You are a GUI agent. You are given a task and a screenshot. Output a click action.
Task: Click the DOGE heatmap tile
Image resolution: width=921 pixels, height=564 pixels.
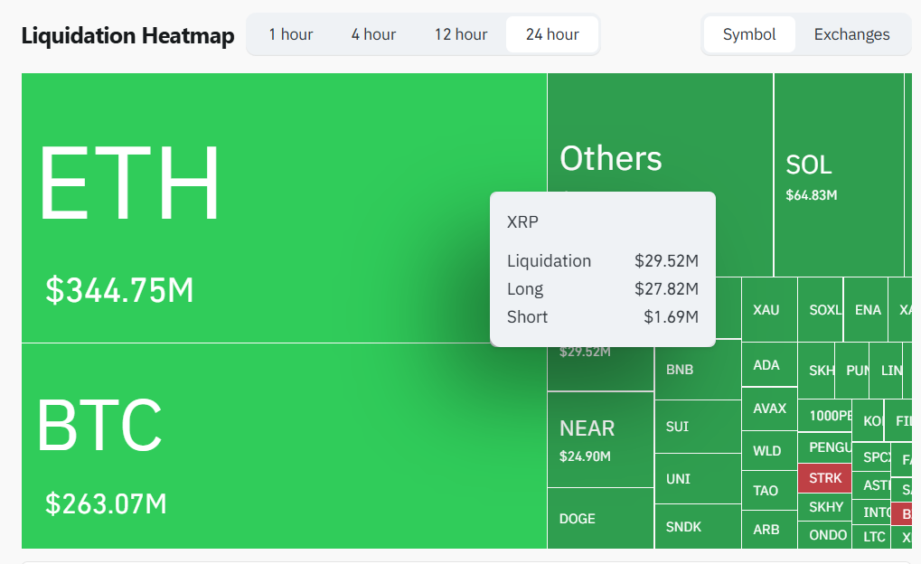coord(600,518)
